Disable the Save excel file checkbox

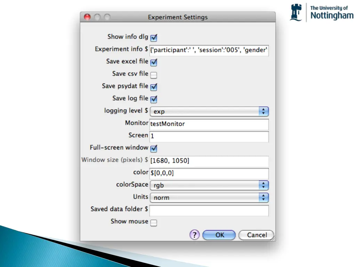pos(154,62)
